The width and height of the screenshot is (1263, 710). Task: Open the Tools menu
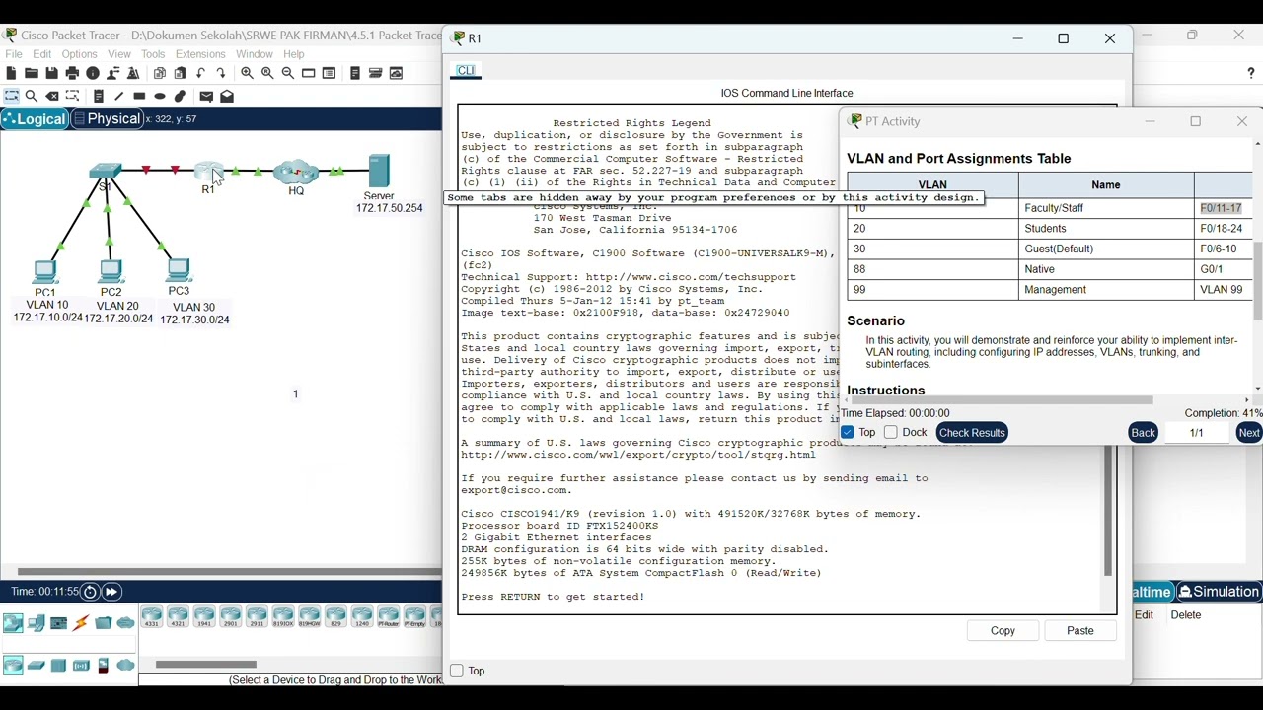coord(153,54)
